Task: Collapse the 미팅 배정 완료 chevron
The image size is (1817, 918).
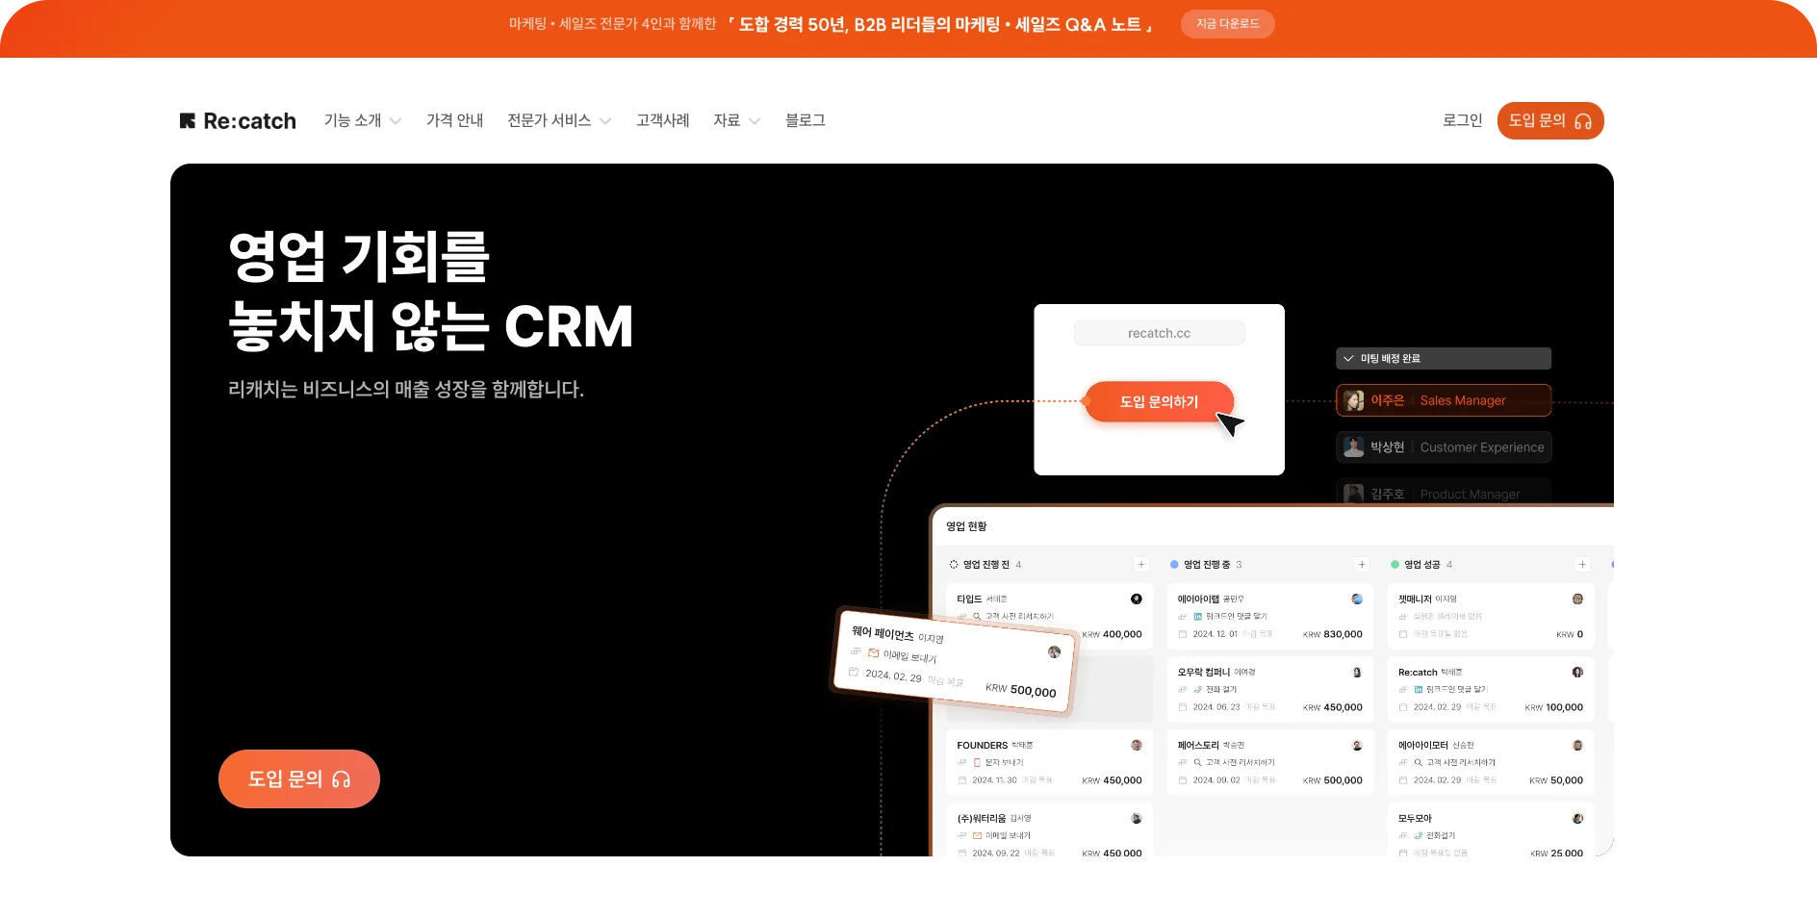Action: [1348, 358]
